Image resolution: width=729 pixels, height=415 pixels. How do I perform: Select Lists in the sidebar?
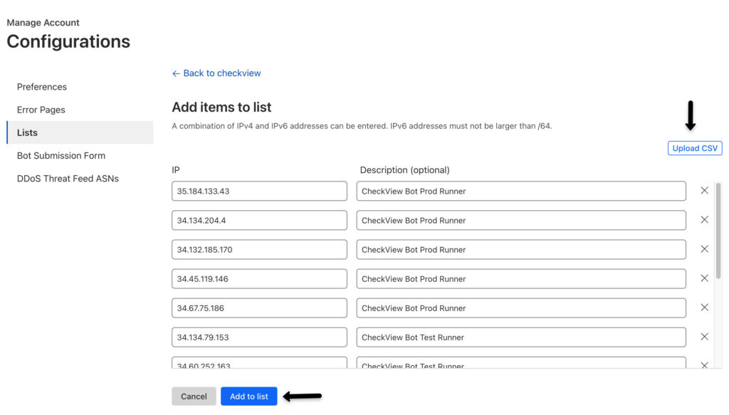click(28, 132)
